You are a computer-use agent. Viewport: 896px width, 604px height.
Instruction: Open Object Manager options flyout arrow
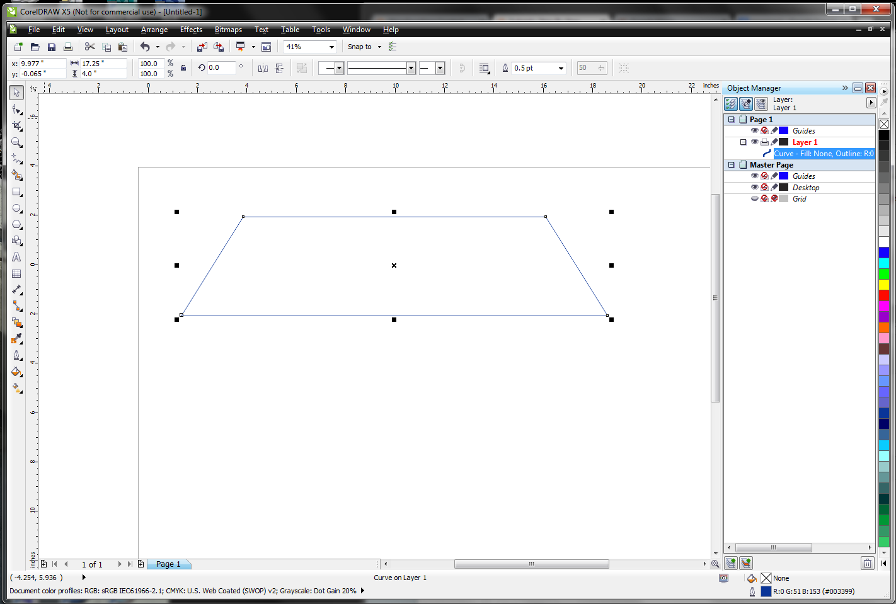tap(871, 103)
